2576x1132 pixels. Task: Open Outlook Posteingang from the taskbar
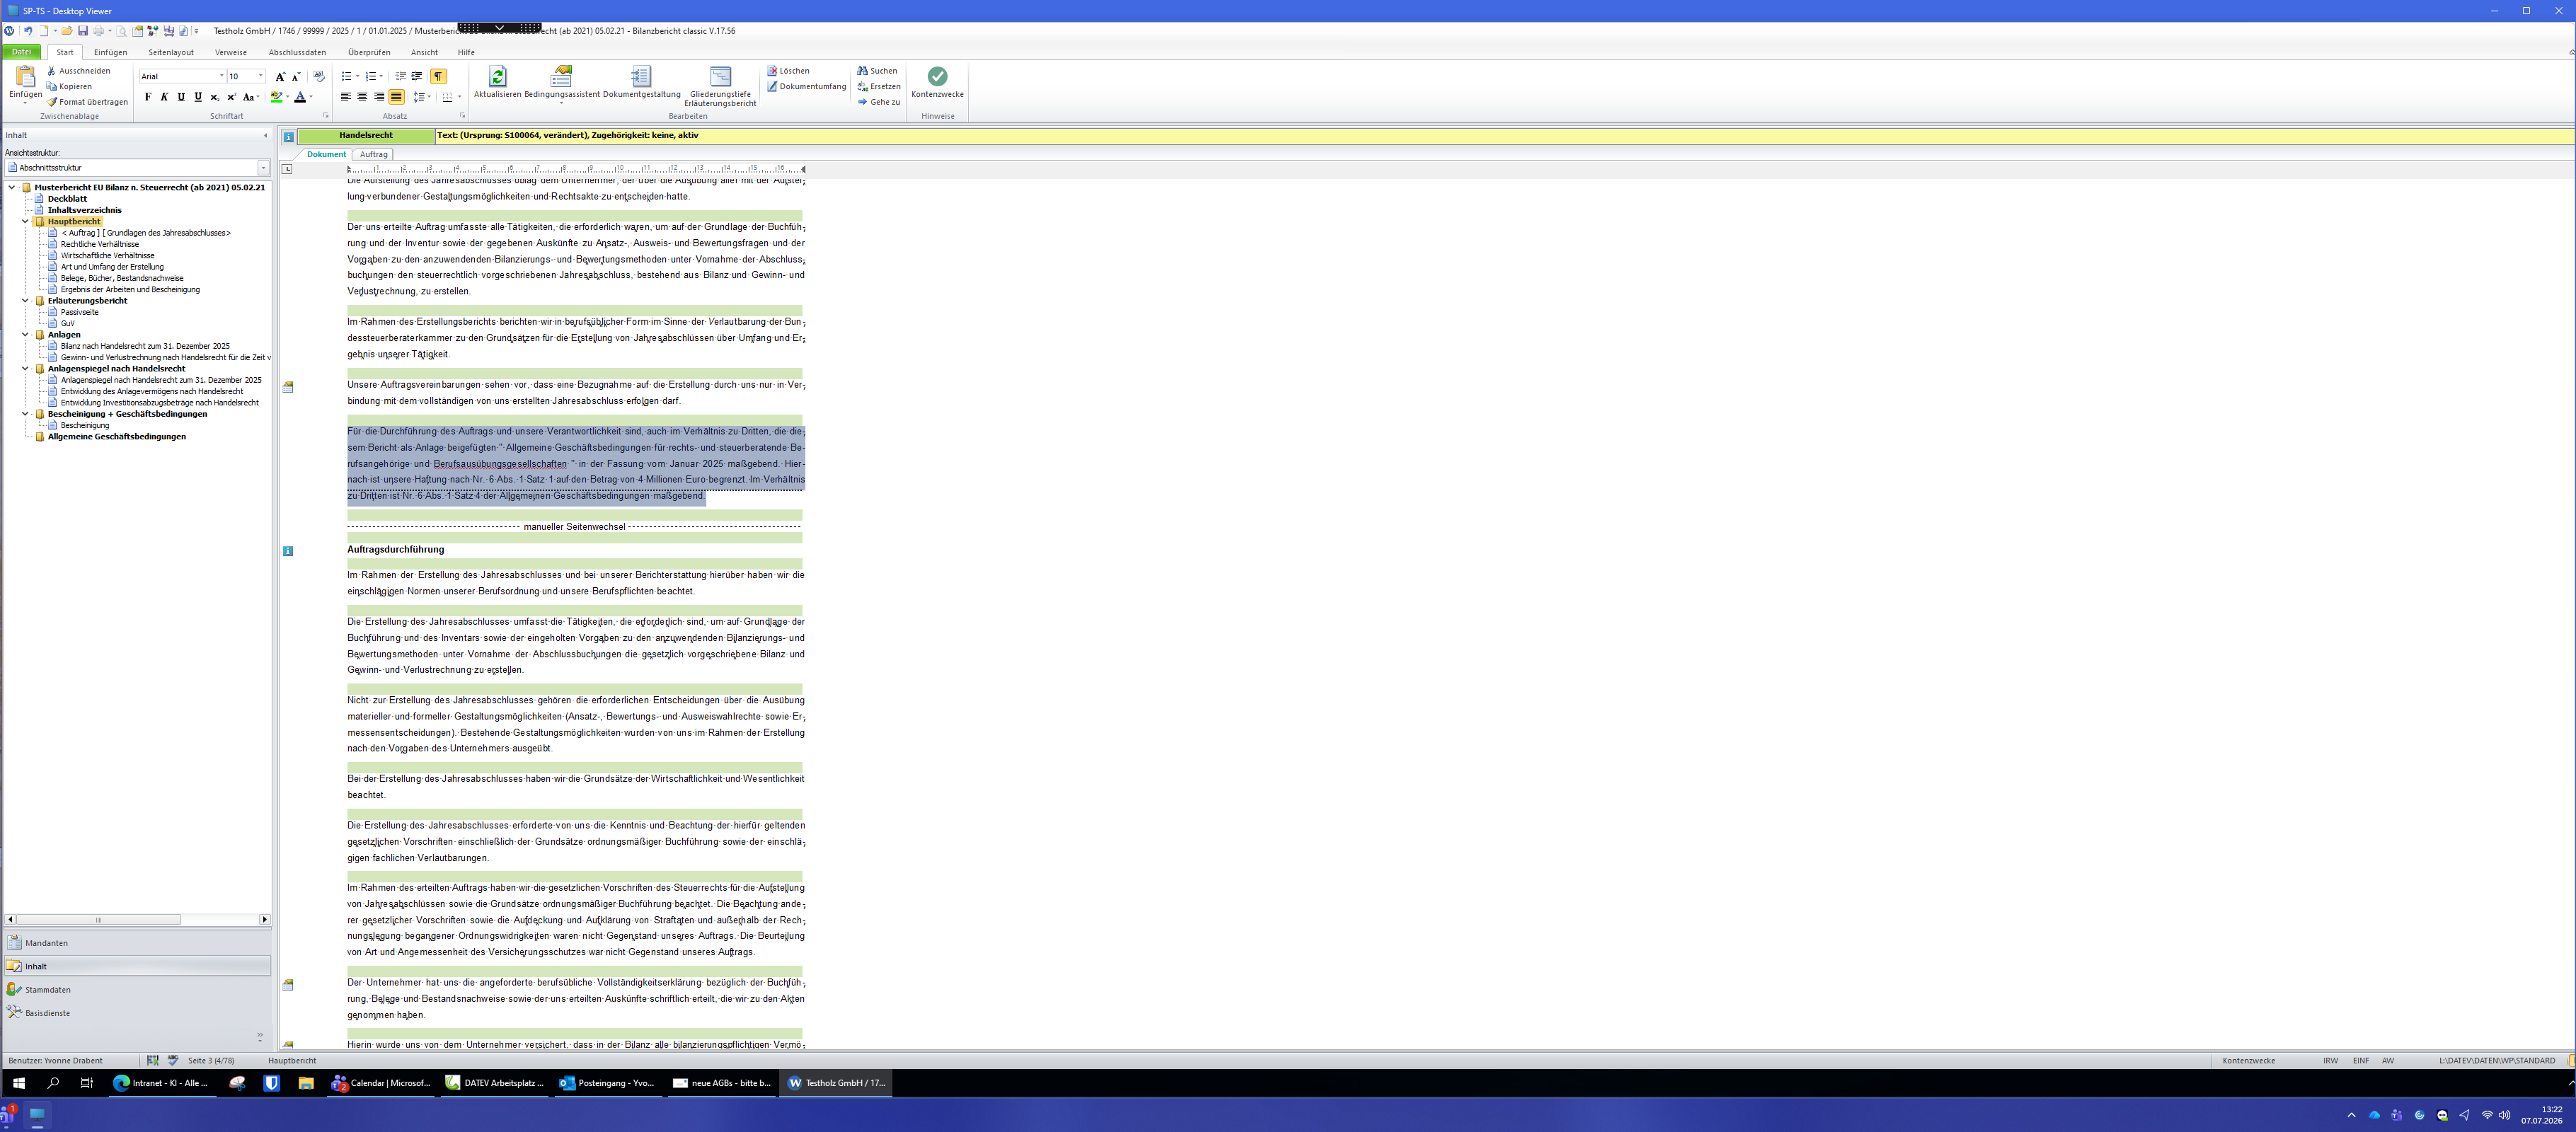click(x=607, y=1083)
